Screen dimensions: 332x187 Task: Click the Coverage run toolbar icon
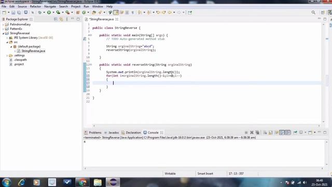tap(58, 12)
